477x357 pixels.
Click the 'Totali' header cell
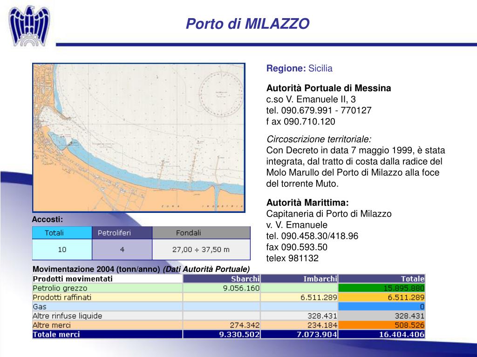[x=62, y=233]
